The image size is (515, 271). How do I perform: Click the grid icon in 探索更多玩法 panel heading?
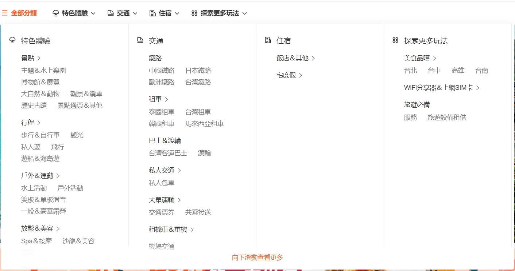pos(395,40)
